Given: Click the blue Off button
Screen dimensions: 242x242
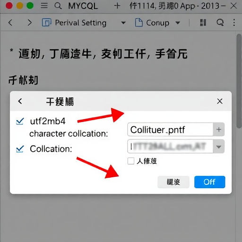Looking at the screenshot, I should [209, 182].
